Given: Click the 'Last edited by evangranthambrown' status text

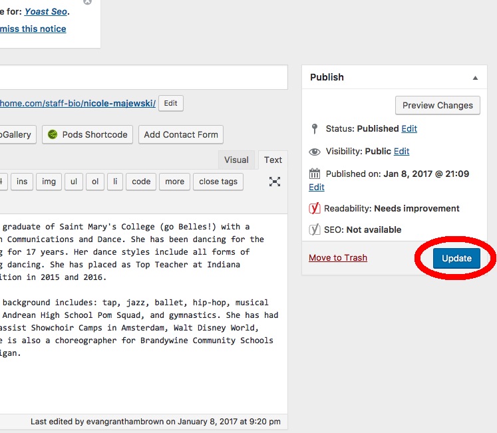Looking at the screenshot, I should click(155, 422).
